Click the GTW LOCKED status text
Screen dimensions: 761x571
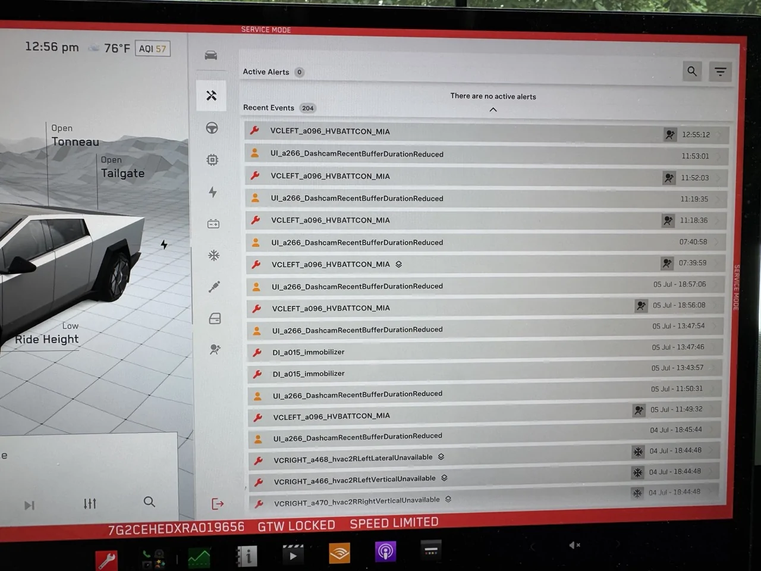296,526
